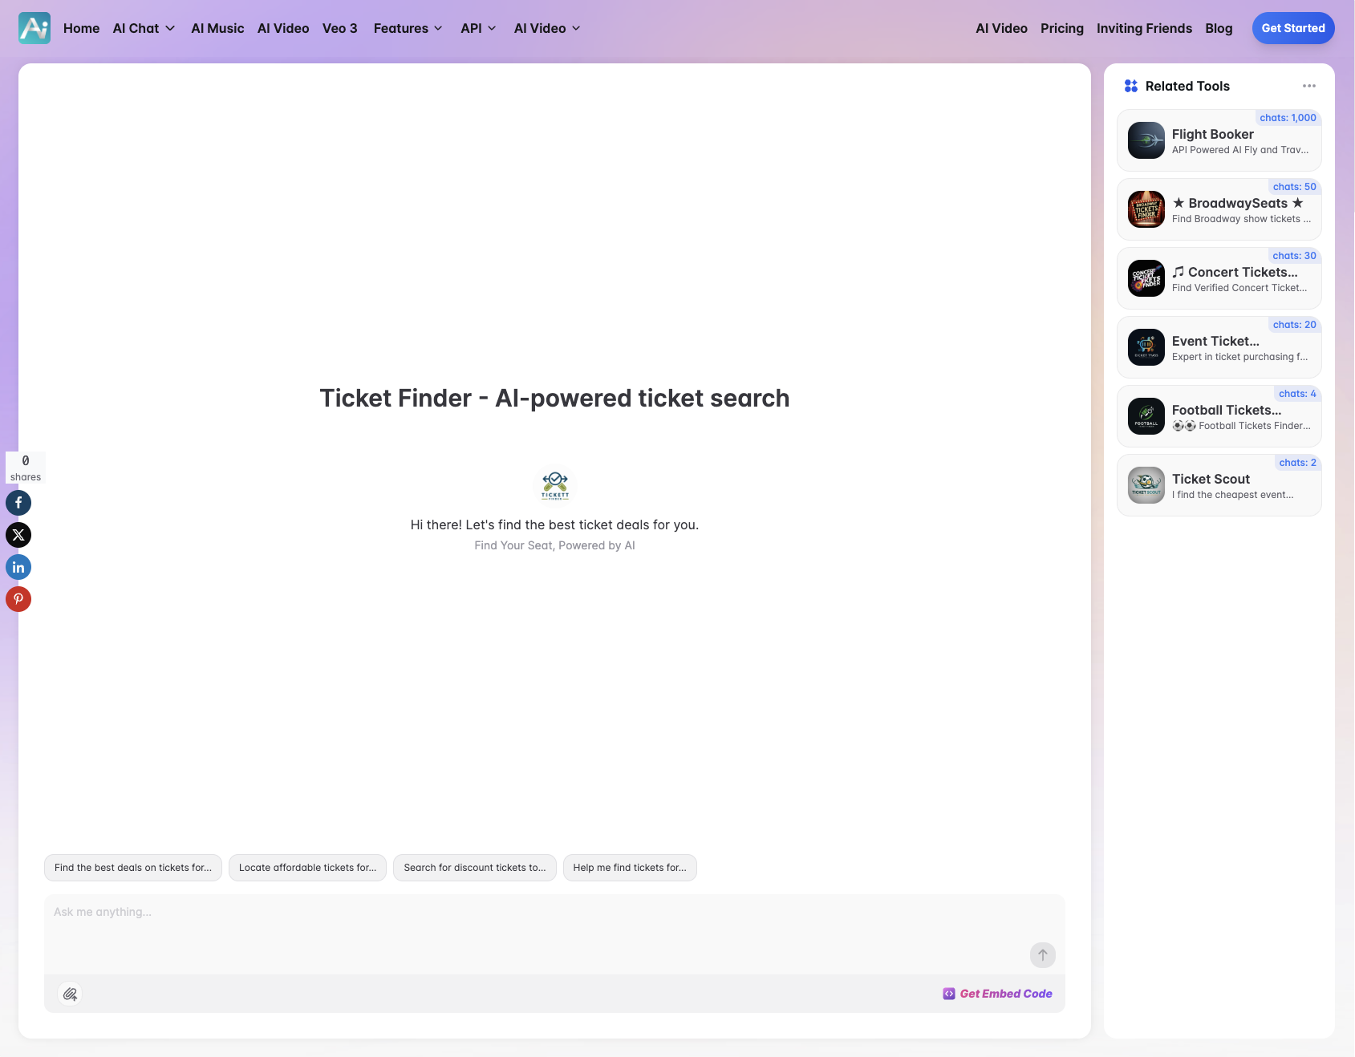Click the Get Started button
Image resolution: width=1355 pixels, height=1057 pixels.
click(x=1292, y=28)
